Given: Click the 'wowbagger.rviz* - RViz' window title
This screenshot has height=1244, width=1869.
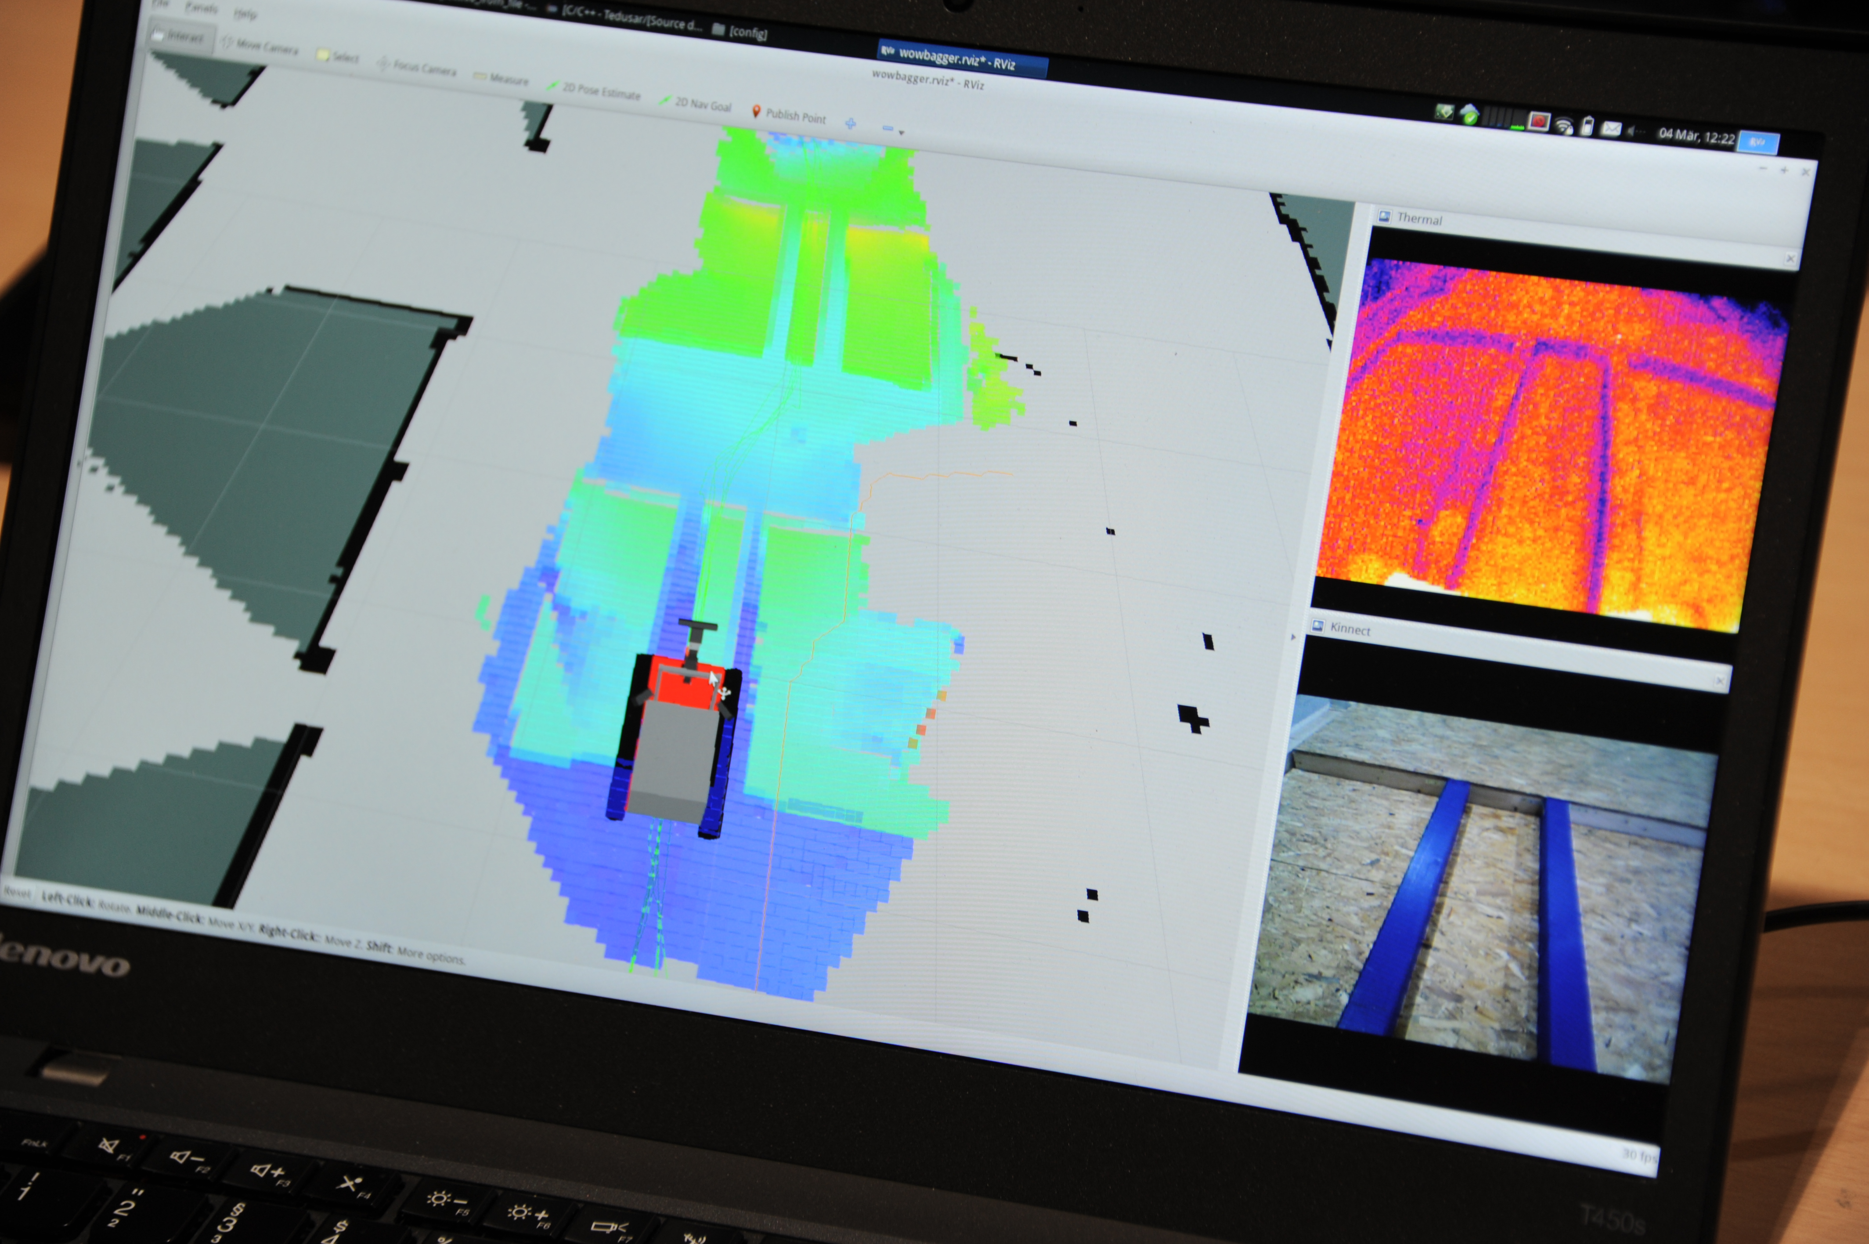Looking at the screenshot, I should [927, 80].
